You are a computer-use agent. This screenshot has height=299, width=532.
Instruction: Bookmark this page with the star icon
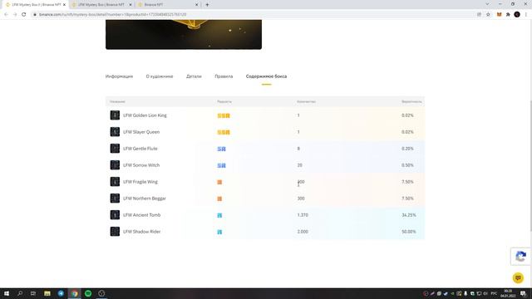click(x=488, y=15)
